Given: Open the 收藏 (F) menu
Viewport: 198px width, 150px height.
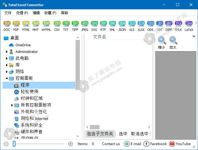Looking at the screenshot, I should pos(50,13).
